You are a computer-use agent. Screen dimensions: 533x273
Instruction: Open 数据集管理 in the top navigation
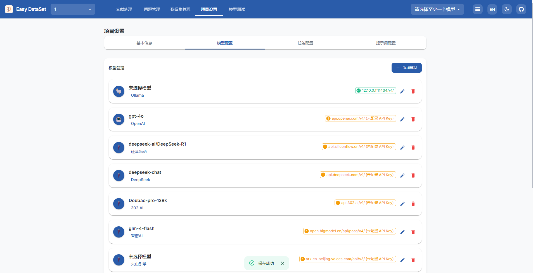tap(181, 9)
